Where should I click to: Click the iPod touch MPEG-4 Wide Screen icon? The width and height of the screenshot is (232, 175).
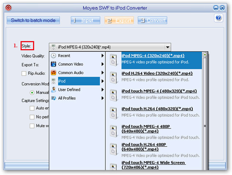(x=113, y=167)
